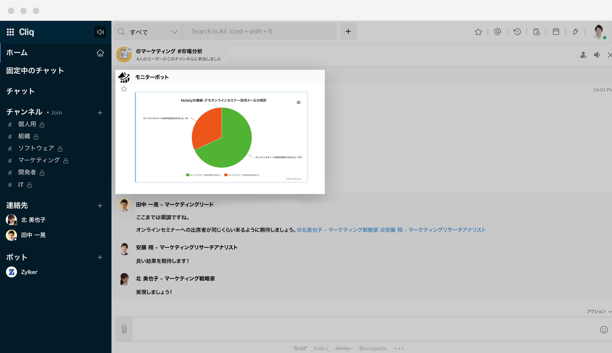Image resolution: width=612 pixels, height=353 pixels.
Task: Open the Cliq apps grid icon
Action: coord(10,32)
